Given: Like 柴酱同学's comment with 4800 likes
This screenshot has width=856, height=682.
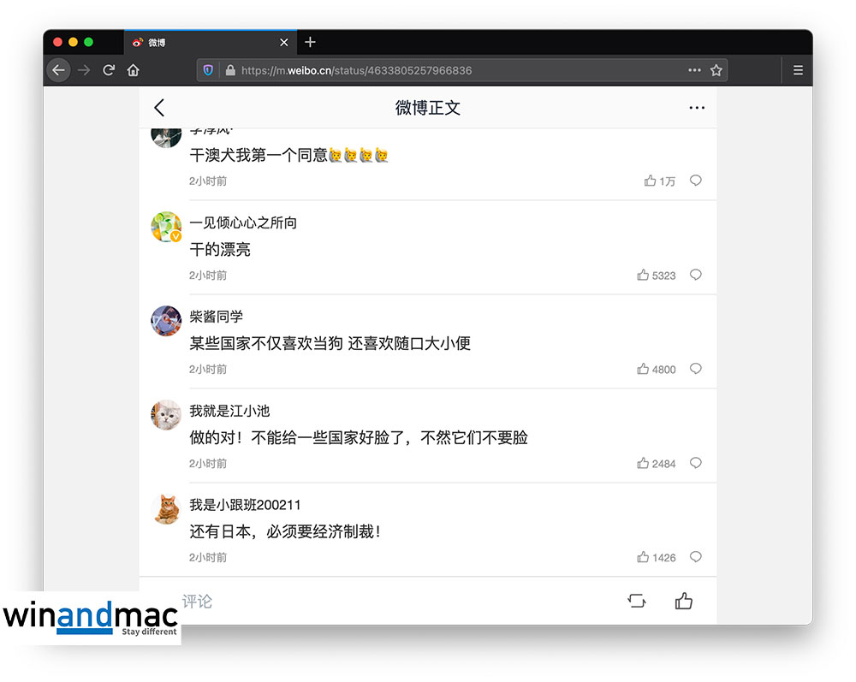Looking at the screenshot, I should click(x=643, y=370).
